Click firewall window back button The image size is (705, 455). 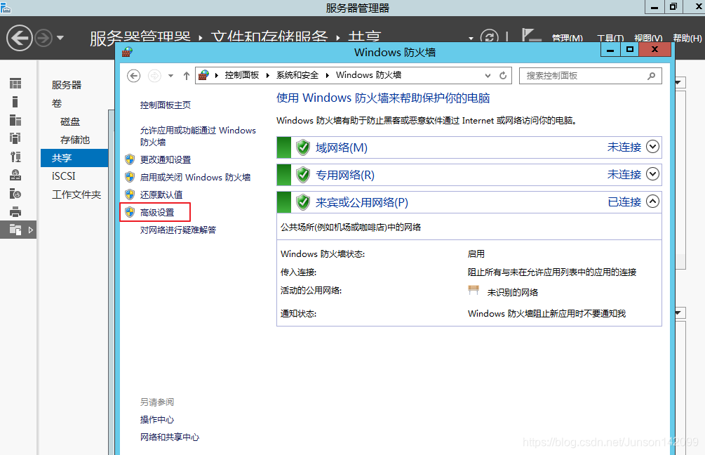[133, 76]
